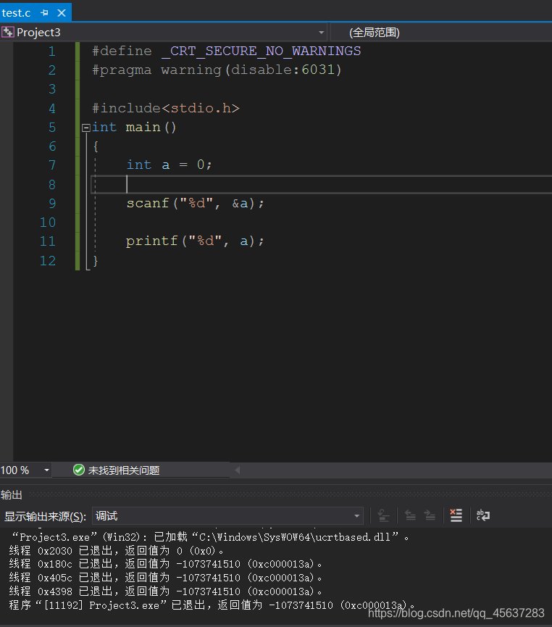The height and width of the screenshot is (627, 552).
Task: Click the 输出 panel title
Action: (11, 495)
